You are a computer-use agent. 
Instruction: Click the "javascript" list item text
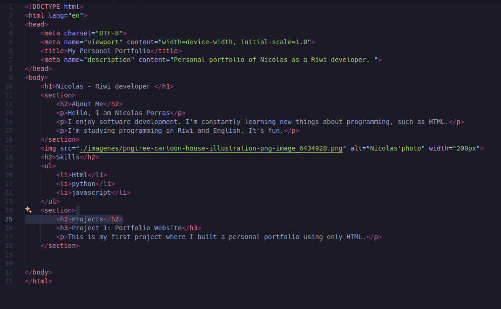[x=91, y=192]
